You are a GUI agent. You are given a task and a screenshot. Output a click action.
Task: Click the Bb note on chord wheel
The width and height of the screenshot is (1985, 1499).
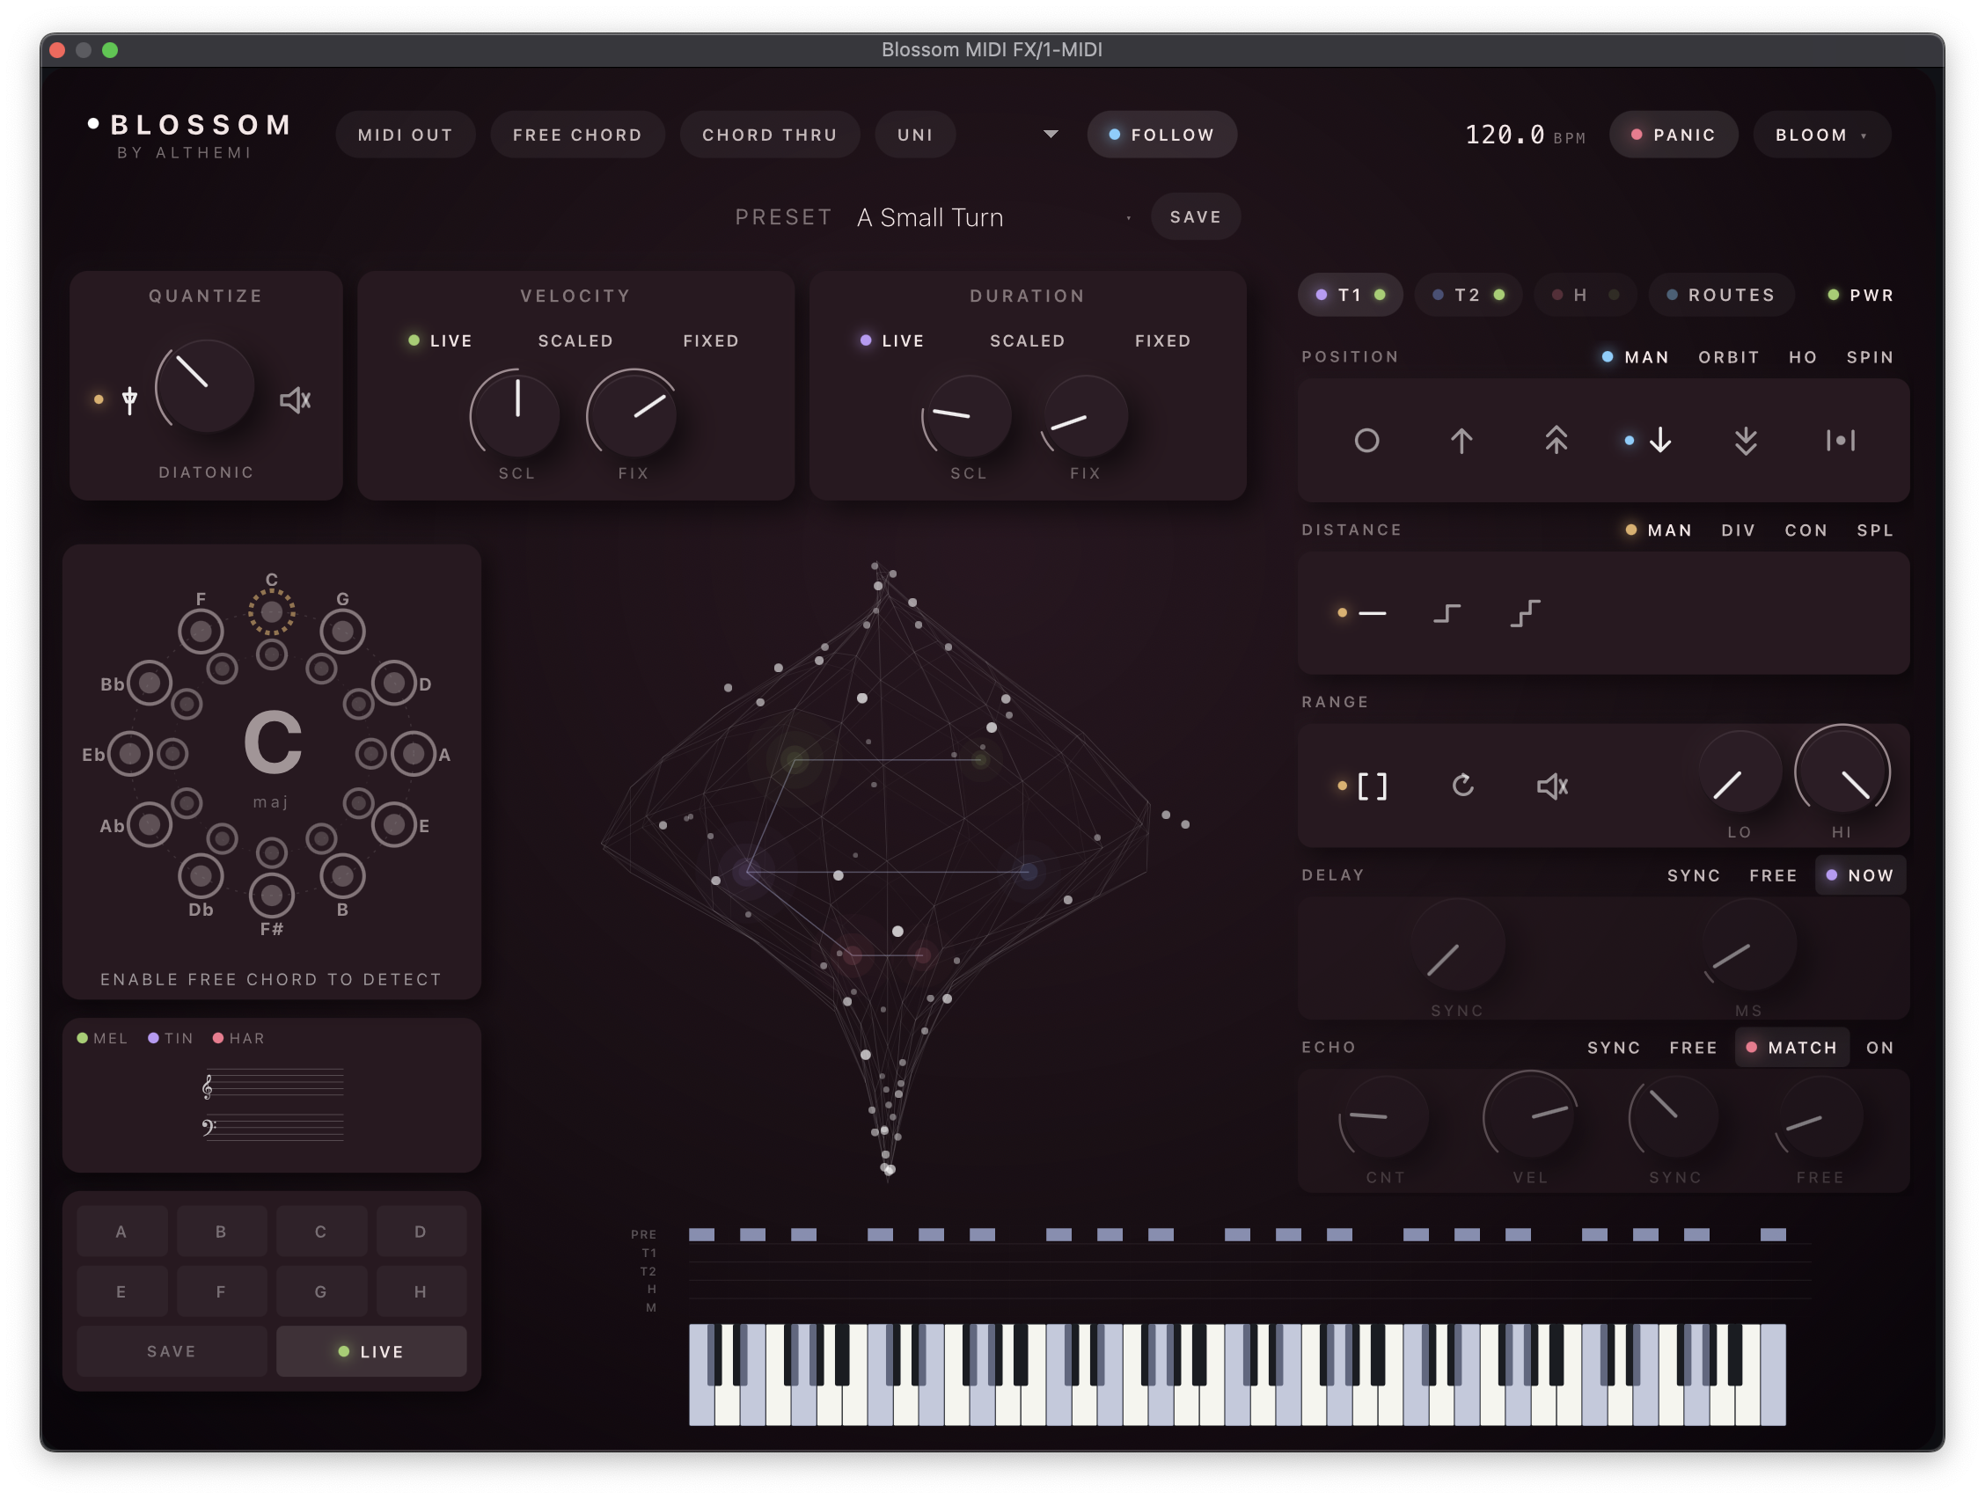pos(149,684)
